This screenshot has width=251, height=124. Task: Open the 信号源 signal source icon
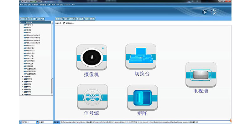[92, 97]
